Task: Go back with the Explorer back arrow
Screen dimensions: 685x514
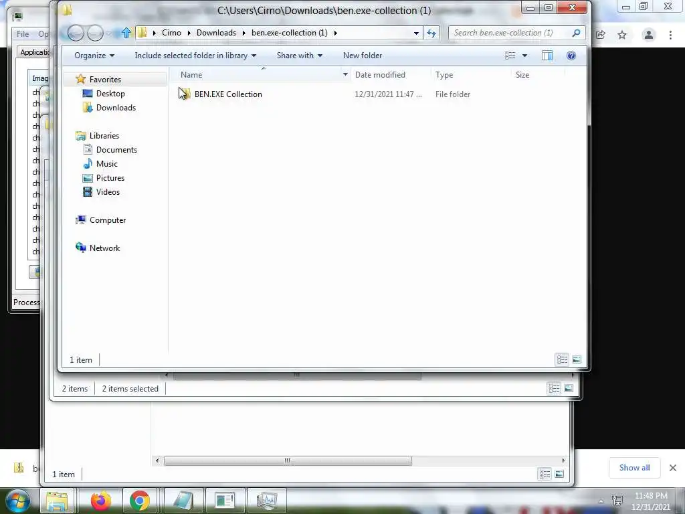Action: point(76,33)
